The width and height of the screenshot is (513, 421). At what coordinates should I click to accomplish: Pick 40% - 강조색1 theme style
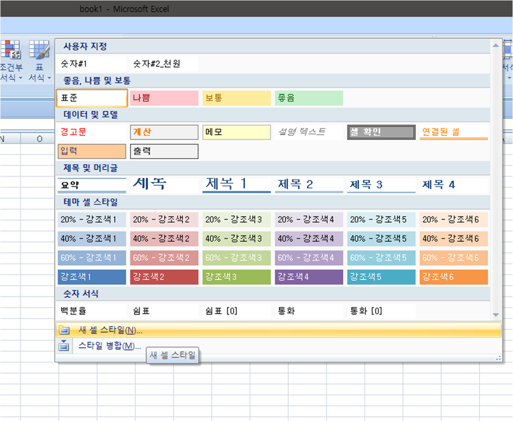click(x=92, y=239)
